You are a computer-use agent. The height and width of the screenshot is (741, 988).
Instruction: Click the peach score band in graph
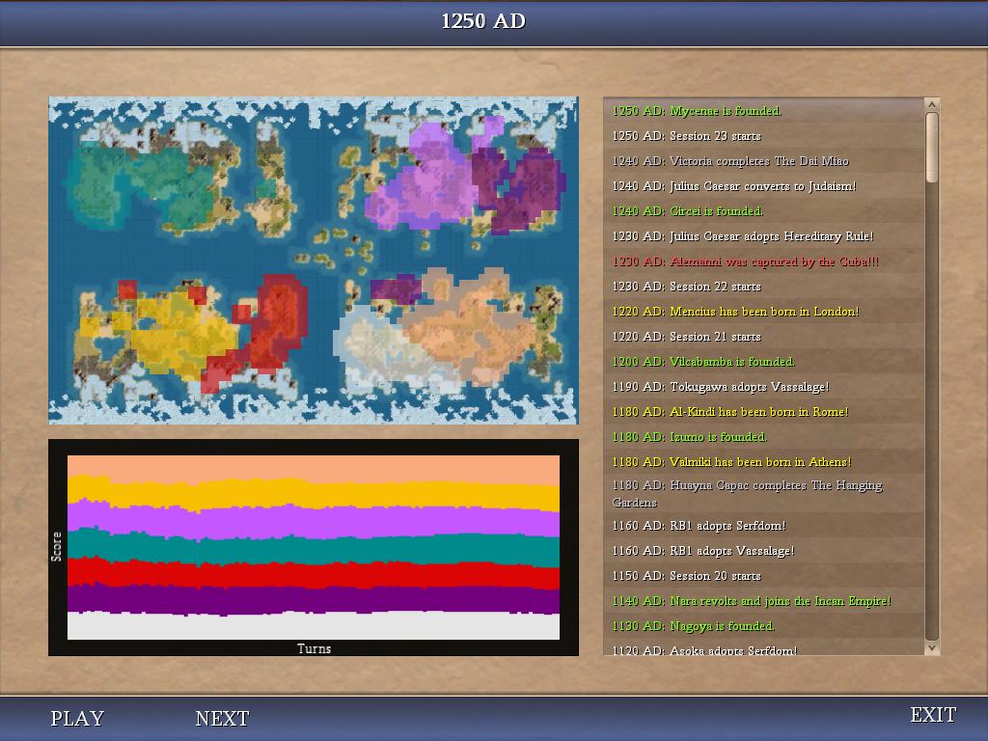[x=314, y=468]
